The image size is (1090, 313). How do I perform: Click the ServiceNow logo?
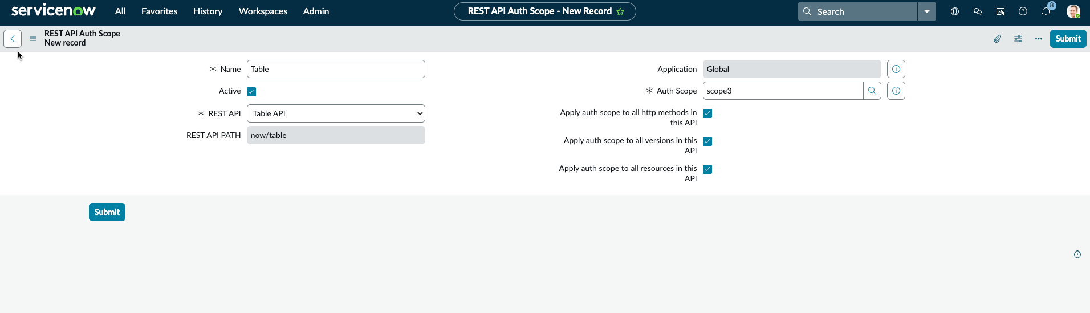[x=54, y=11]
